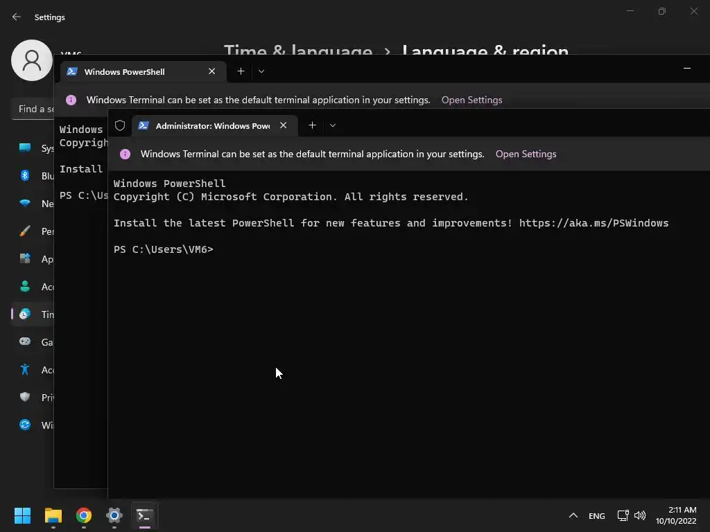710x532 pixels.
Task: Open the profile dropdown in the back terminal
Action: pyautogui.click(x=261, y=71)
